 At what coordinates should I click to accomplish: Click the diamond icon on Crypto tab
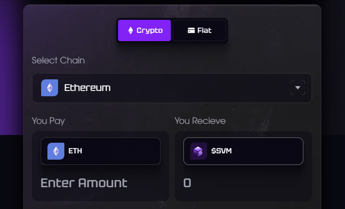[131, 30]
